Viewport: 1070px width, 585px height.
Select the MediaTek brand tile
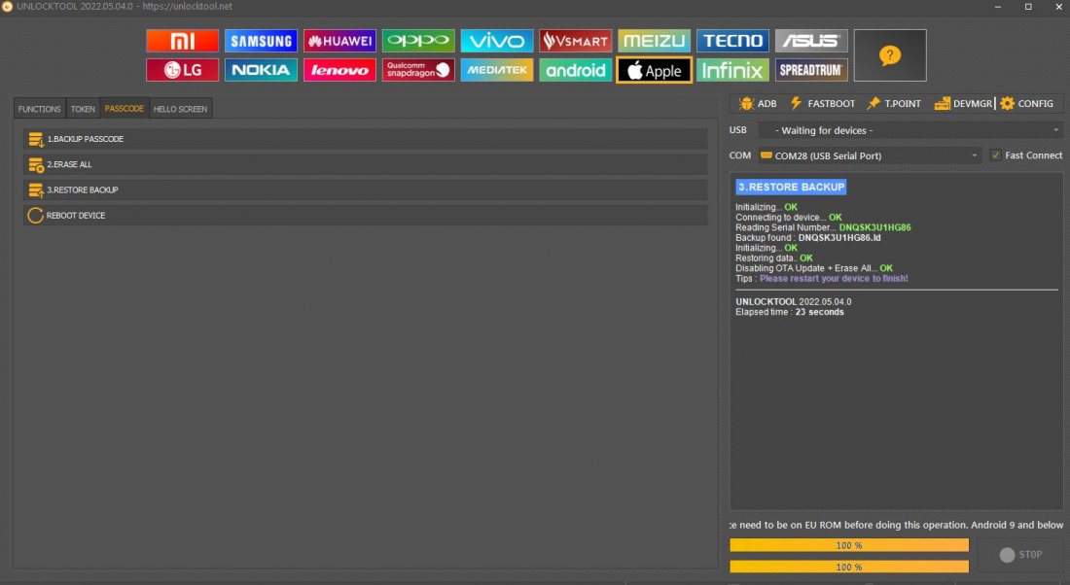coord(497,70)
